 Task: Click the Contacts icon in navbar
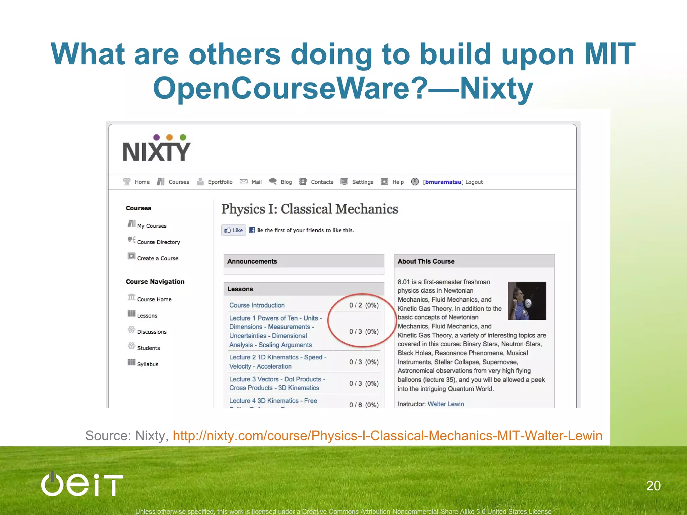click(x=303, y=182)
